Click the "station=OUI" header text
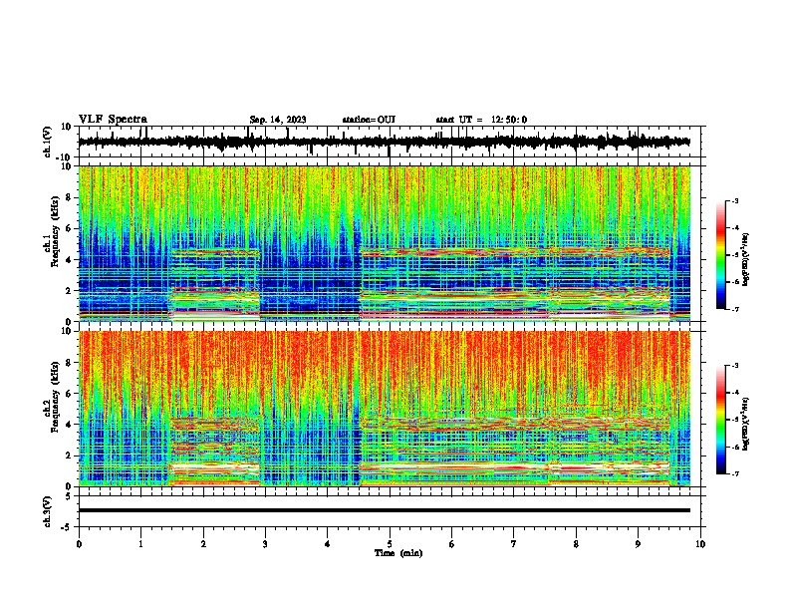 tap(369, 120)
